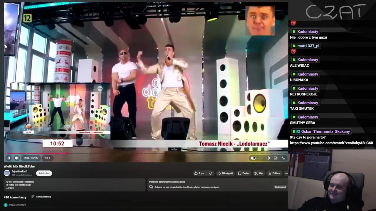The height and width of the screenshot is (211, 376).
Task: Open chat replay with Otwórz panel
Action: click(x=280, y=187)
